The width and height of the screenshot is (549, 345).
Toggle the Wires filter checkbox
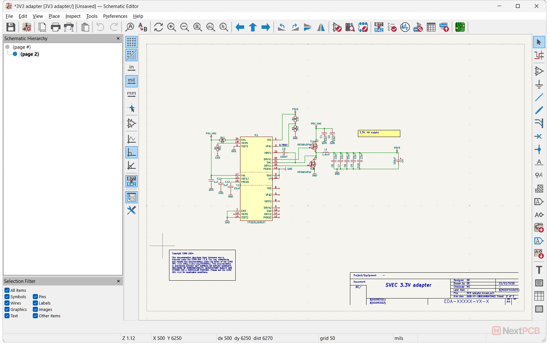pos(7,303)
